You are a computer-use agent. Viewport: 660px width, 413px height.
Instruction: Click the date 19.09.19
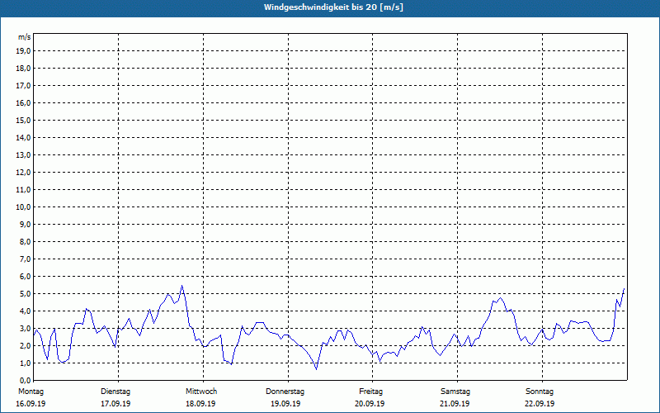click(x=285, y=404)
